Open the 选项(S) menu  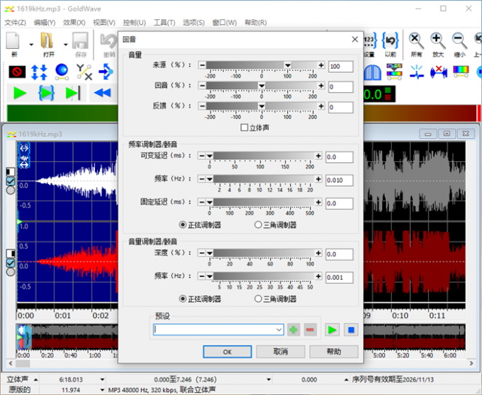tap(194, 23)
